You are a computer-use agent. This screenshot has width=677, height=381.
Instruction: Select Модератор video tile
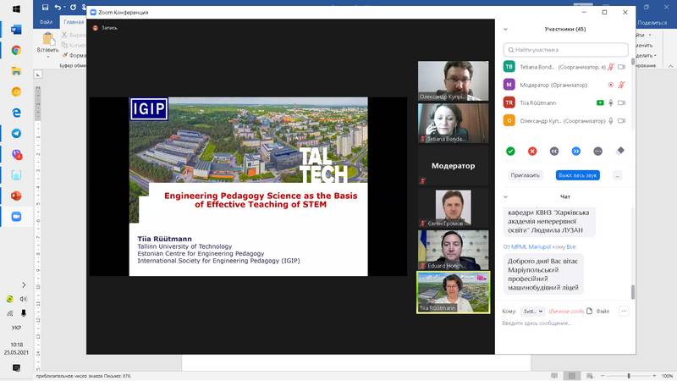(453, 165)
